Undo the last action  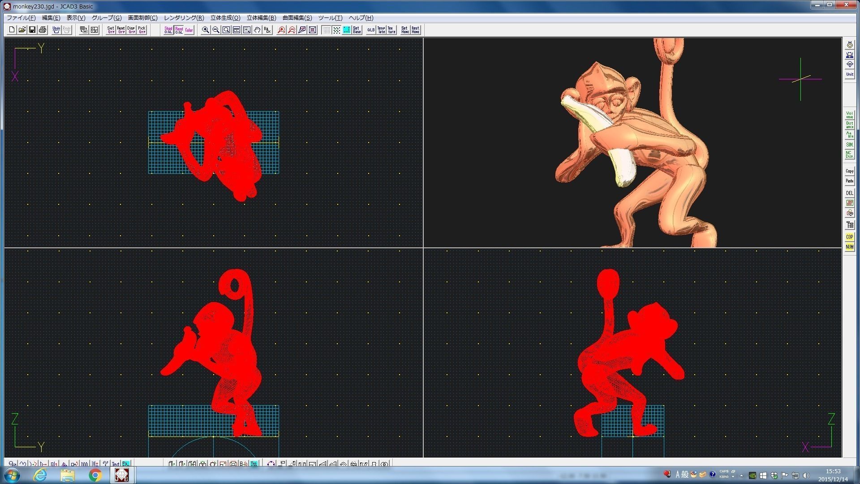pyautogui.click(x=56, y=30)
